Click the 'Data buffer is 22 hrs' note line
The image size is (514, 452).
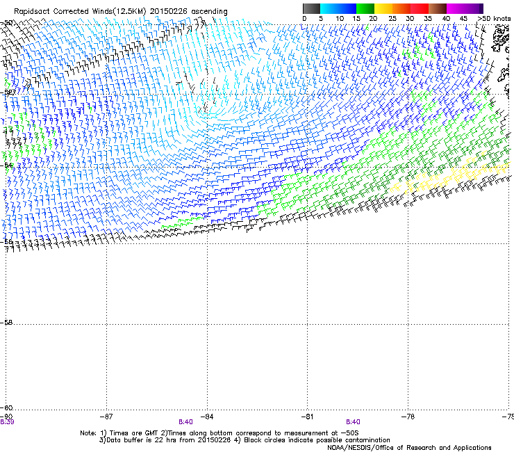[244, 440]
